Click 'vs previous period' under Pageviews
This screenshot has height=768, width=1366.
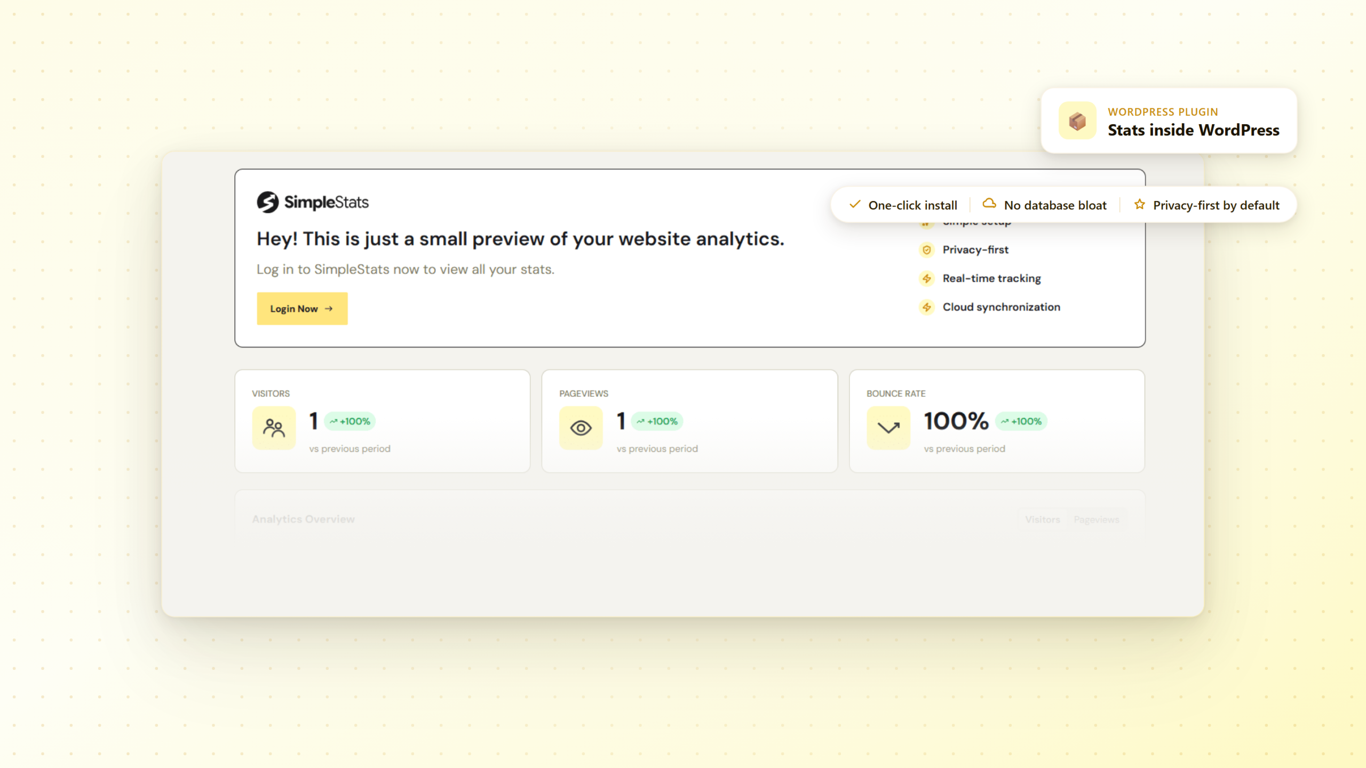coord(657,449)
